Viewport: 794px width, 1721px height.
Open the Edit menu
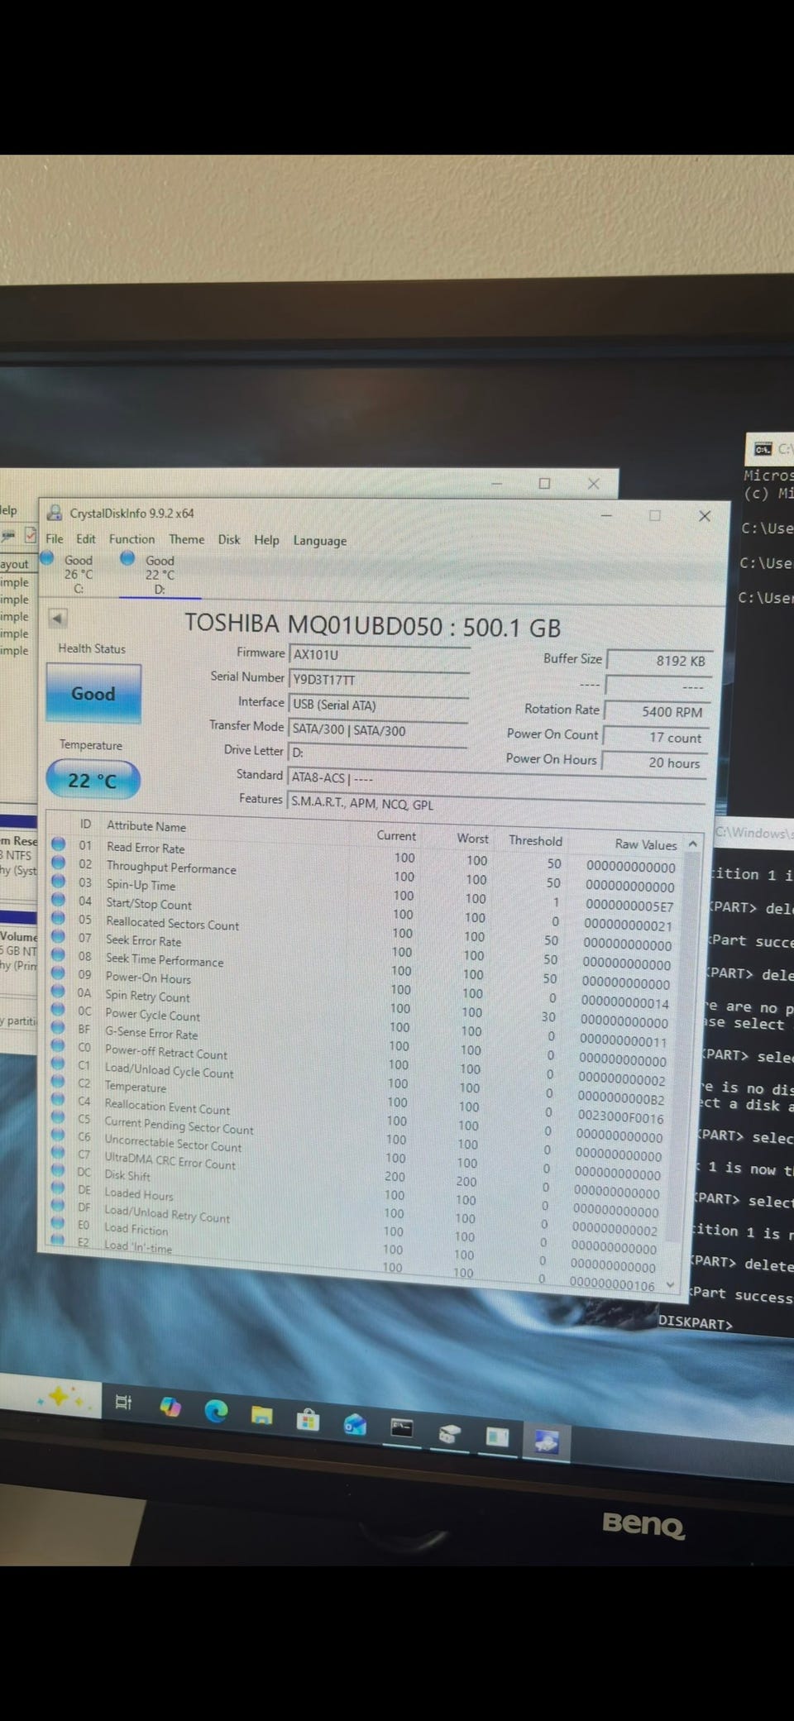coord(86,538)
